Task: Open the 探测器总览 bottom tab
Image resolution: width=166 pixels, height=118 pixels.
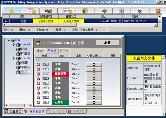Action: pos(35,112)
